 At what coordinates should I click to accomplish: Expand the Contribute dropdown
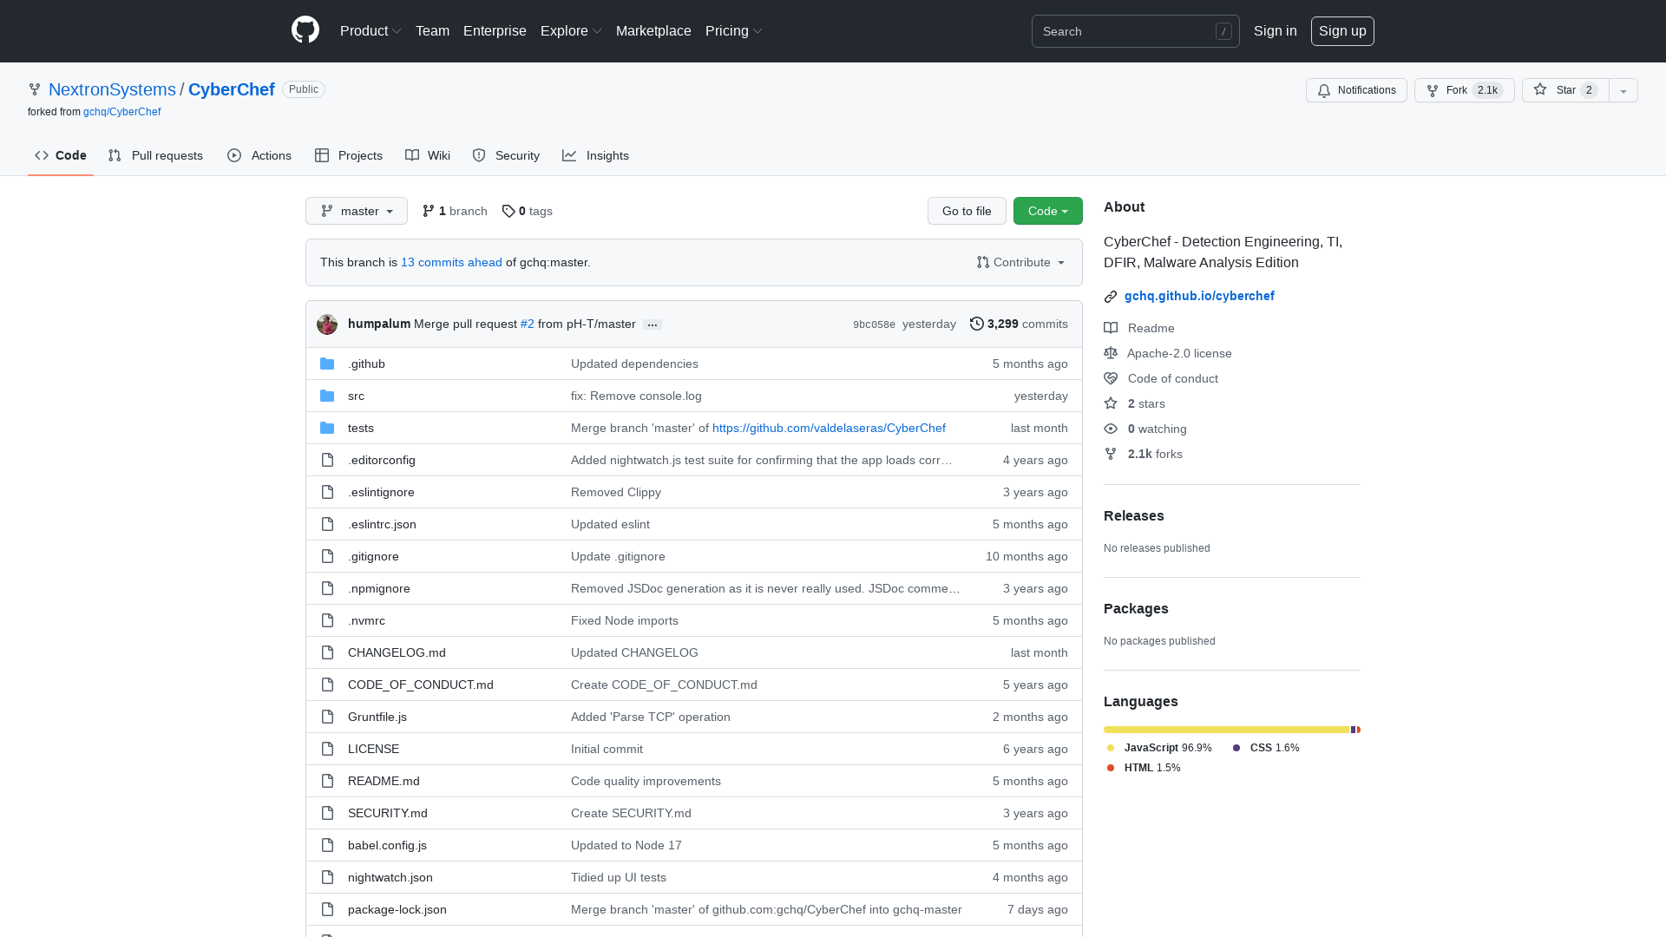point(1020,262)
